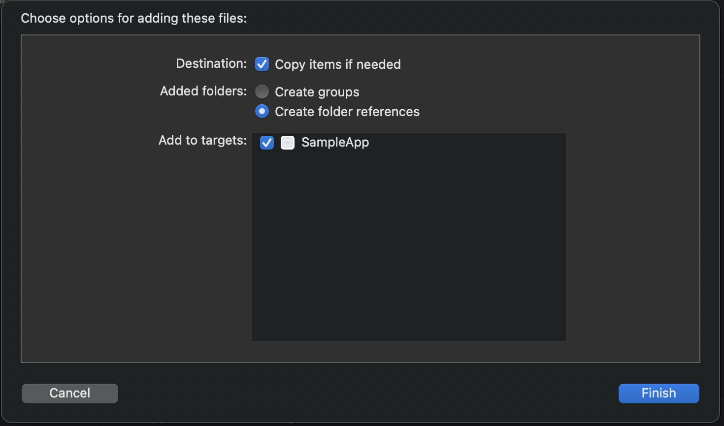Viewport: 724px width, 426px height.
Task: Click the SampleApp application icon
Action: 288,143
